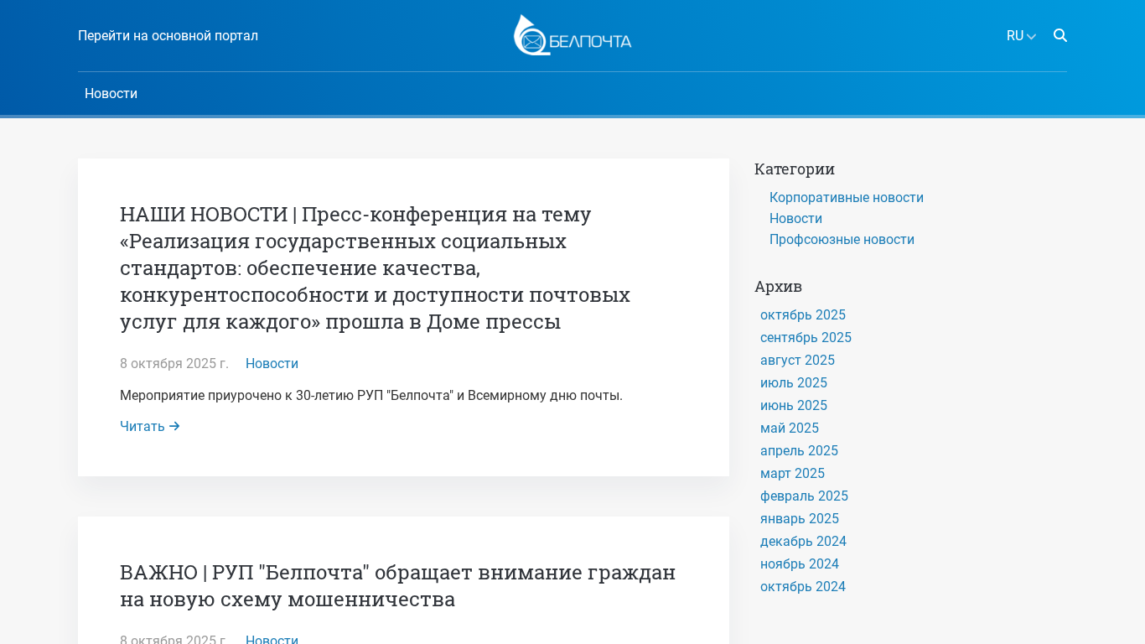Click Читать link for first article
1145x644 pixels.
click(150, 426)
